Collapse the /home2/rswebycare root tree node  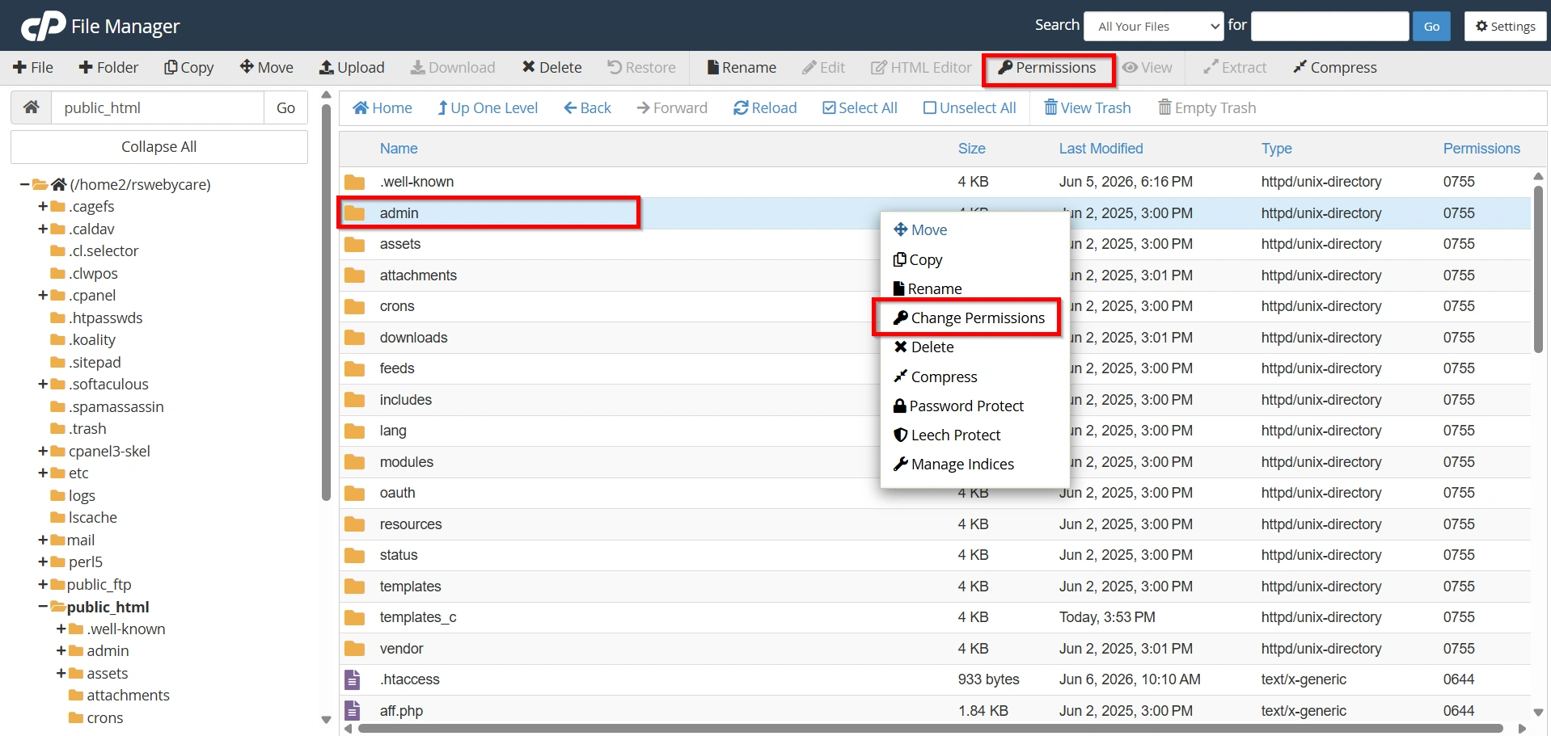(24, 185)
